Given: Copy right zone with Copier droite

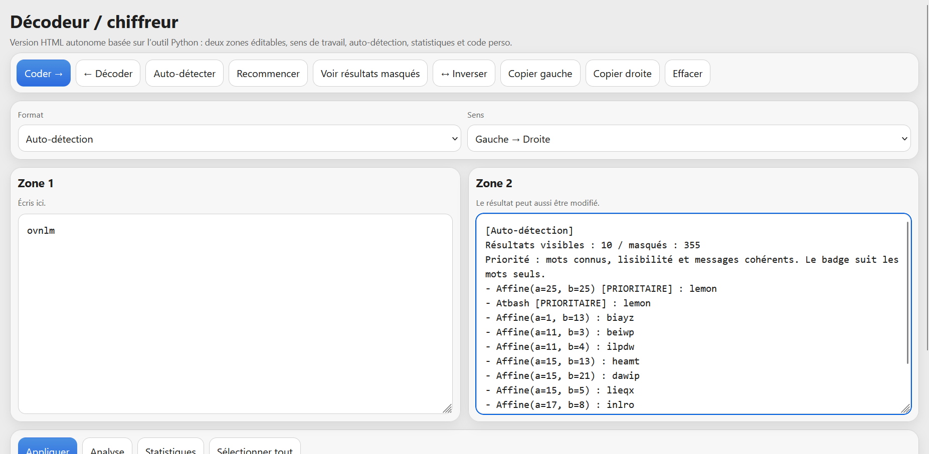Looking at the screenshot, I should coord(622,73).
